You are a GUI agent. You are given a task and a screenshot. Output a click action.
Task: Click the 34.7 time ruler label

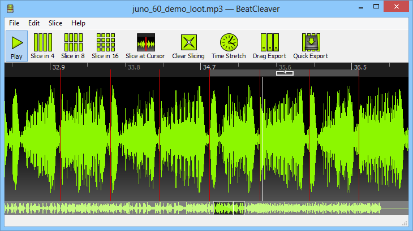tap(209, 67)
